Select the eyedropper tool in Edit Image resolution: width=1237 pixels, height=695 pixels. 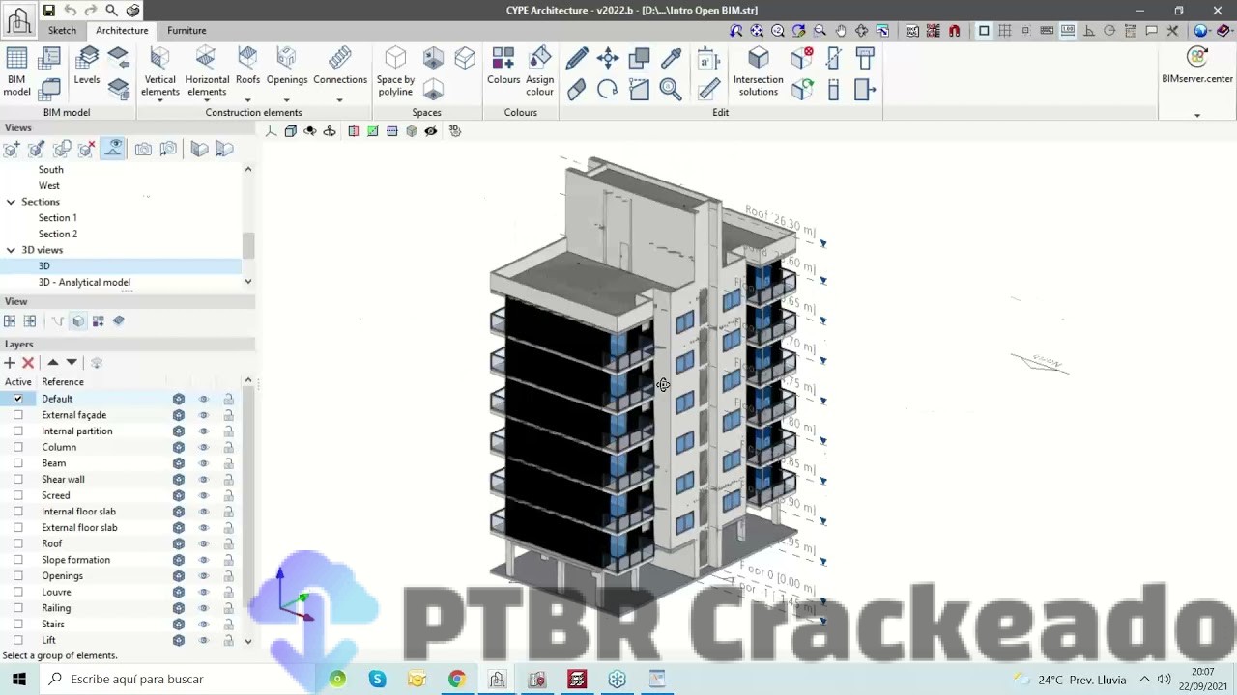pos(671,59)
